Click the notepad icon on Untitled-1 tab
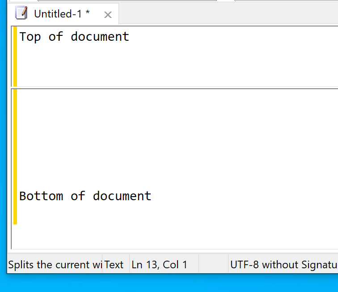Image resolution: width=338 pixels, height=292 pixels. [21, 13]
